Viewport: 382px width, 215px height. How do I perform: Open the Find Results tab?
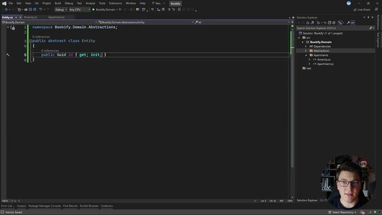[70, 206]
